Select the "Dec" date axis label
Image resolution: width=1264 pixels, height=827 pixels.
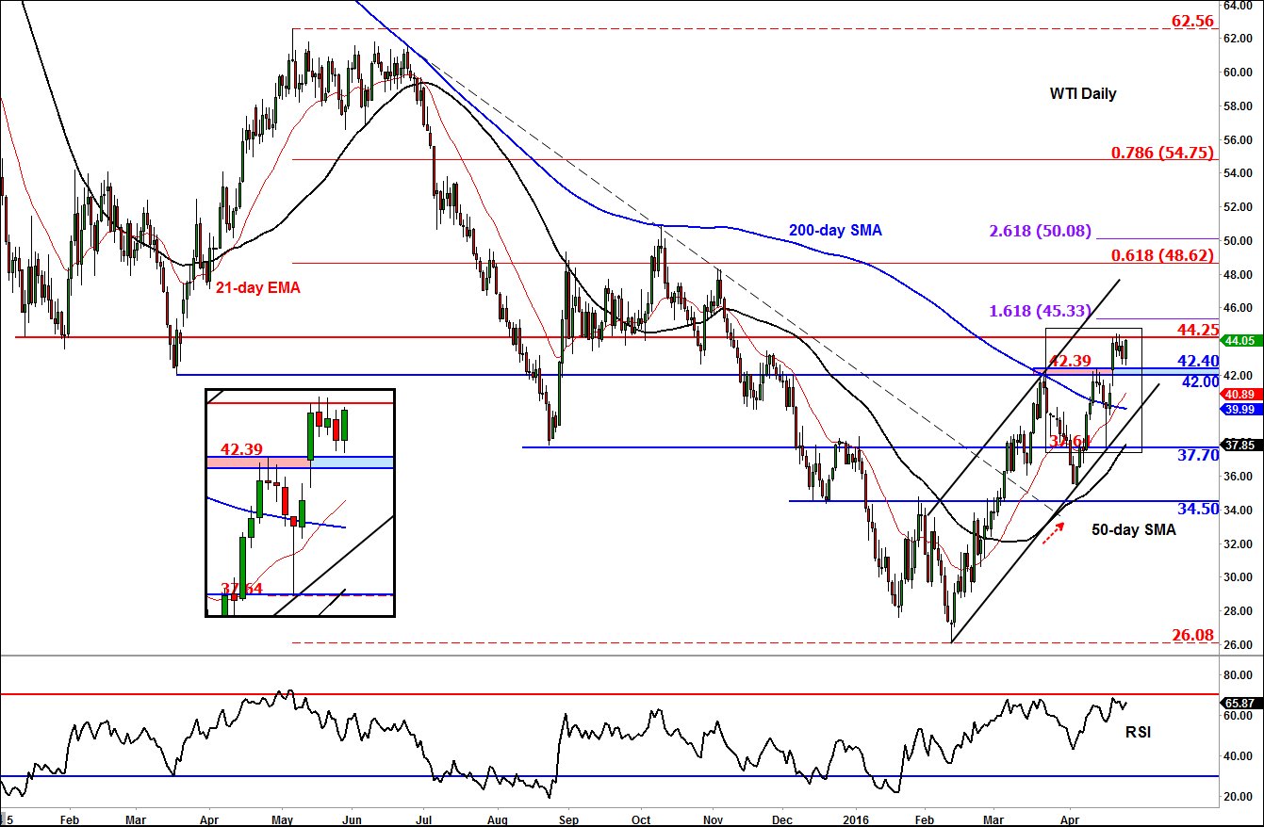(x=783, y=819)
